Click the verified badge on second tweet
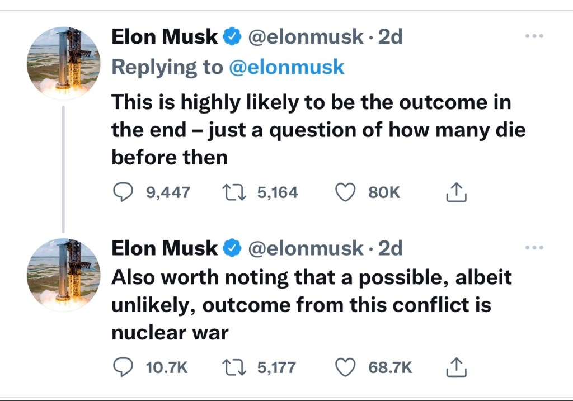573x401 pixels. (x=232, y=248)
